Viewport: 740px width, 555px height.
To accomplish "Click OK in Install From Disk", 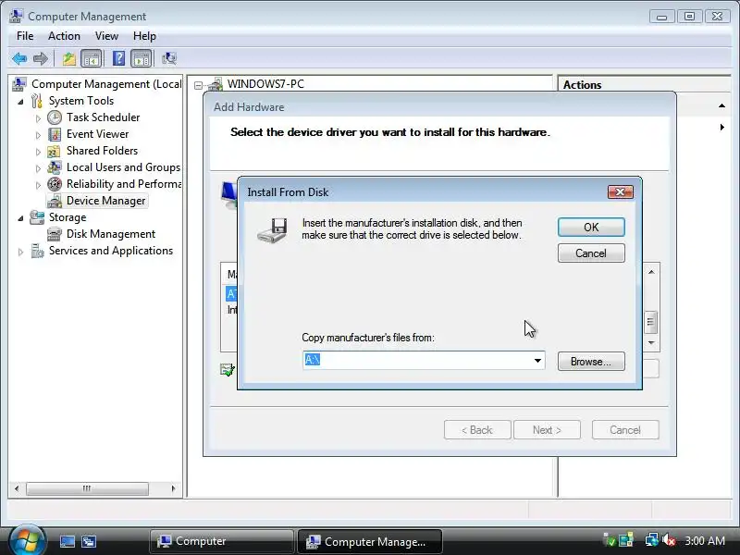I will pos(591,227).
